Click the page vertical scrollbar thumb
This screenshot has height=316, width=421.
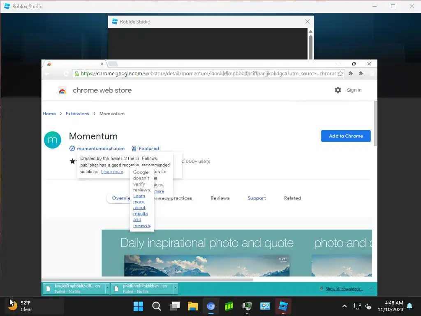click(x=375, y=123)
